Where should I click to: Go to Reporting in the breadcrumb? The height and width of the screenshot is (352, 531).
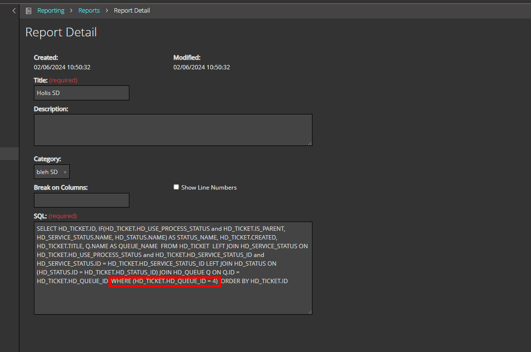pos(51,11)
